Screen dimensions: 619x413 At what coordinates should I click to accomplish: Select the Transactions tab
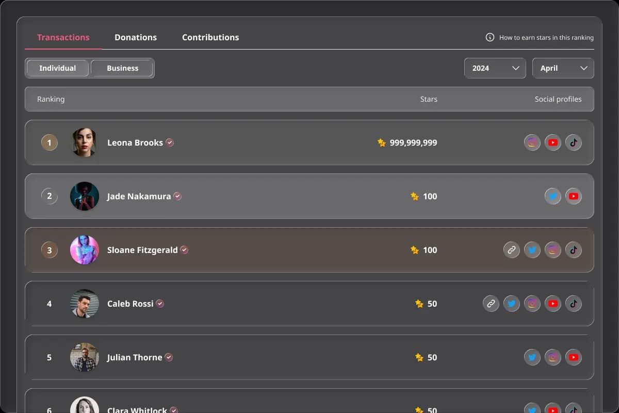click(63, 37)
